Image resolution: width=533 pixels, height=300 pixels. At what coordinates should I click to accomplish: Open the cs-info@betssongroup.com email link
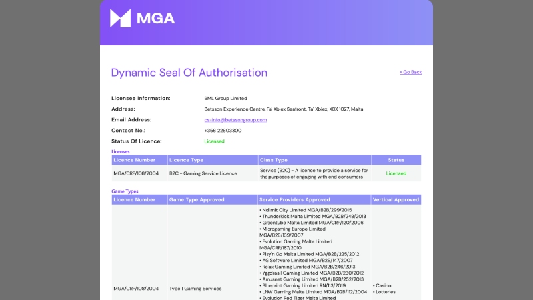(235, 120)
